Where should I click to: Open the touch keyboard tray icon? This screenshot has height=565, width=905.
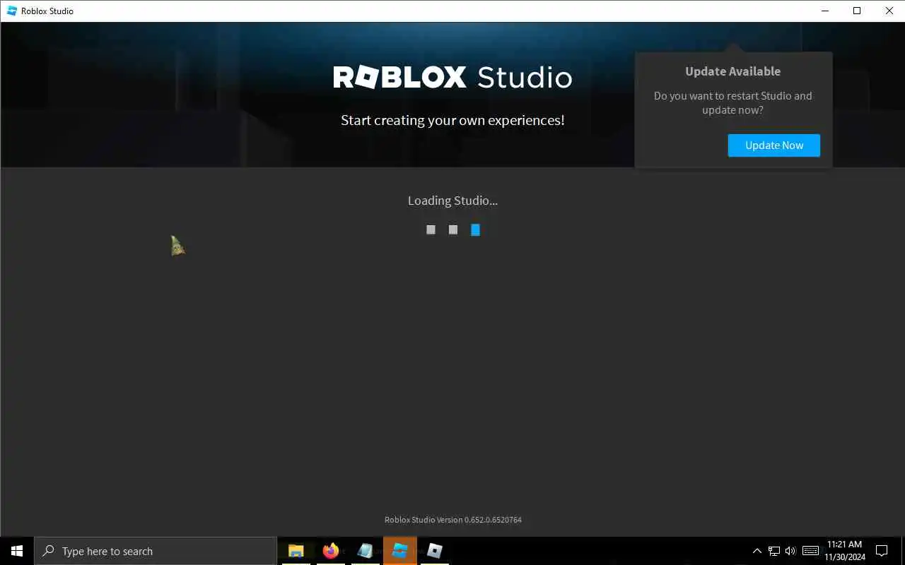tap(810, 551)
